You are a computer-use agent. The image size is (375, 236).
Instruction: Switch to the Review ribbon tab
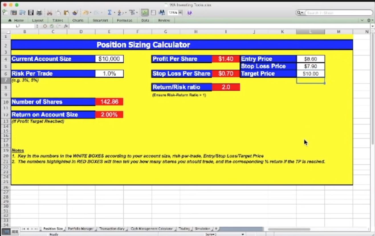tap(164, 21)
